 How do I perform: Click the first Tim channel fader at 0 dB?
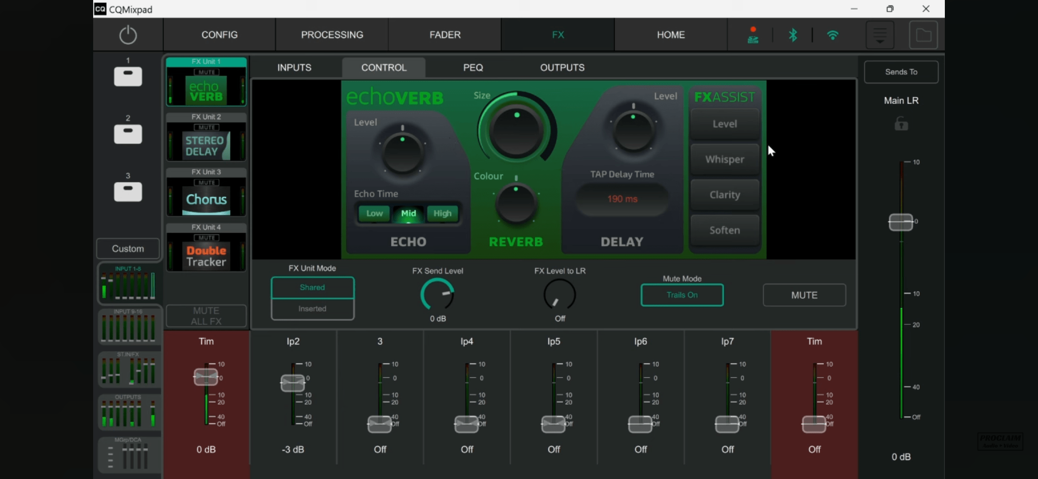(206, 377)
